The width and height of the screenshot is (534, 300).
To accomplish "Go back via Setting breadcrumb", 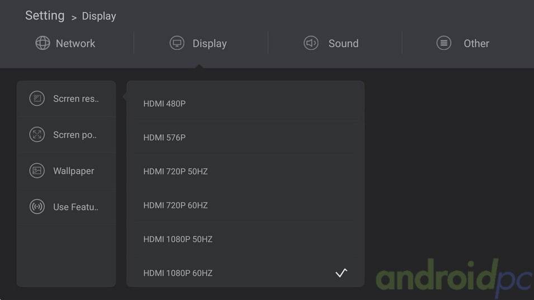I will [45, 16].
